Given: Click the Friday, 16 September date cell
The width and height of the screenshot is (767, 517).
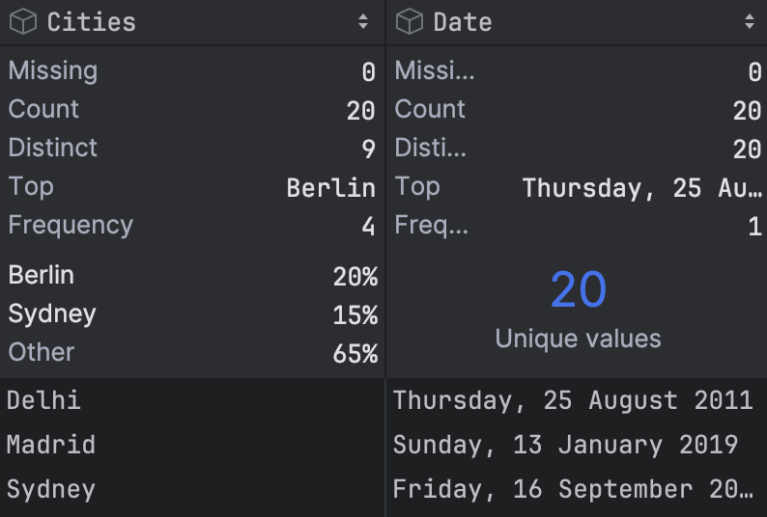Looking at the screenshot, I should point(577,490).
